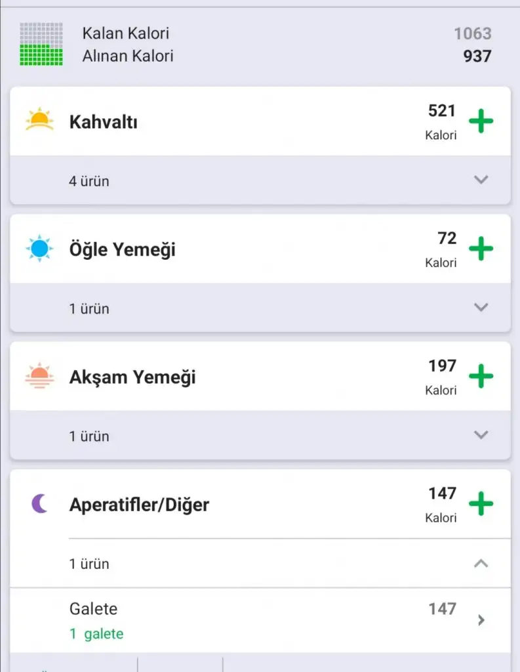This screenshot has height=672, width=520.
Task: Click the calorie grid progress chart
Action: pyautogui.click(x=41, y=44)
